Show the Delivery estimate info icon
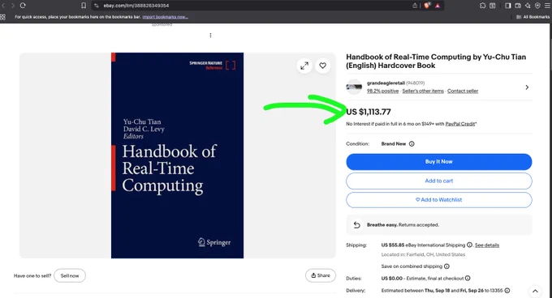Viewport: 552px width, 298px height. pyautogui.click(x=507, y=291)
